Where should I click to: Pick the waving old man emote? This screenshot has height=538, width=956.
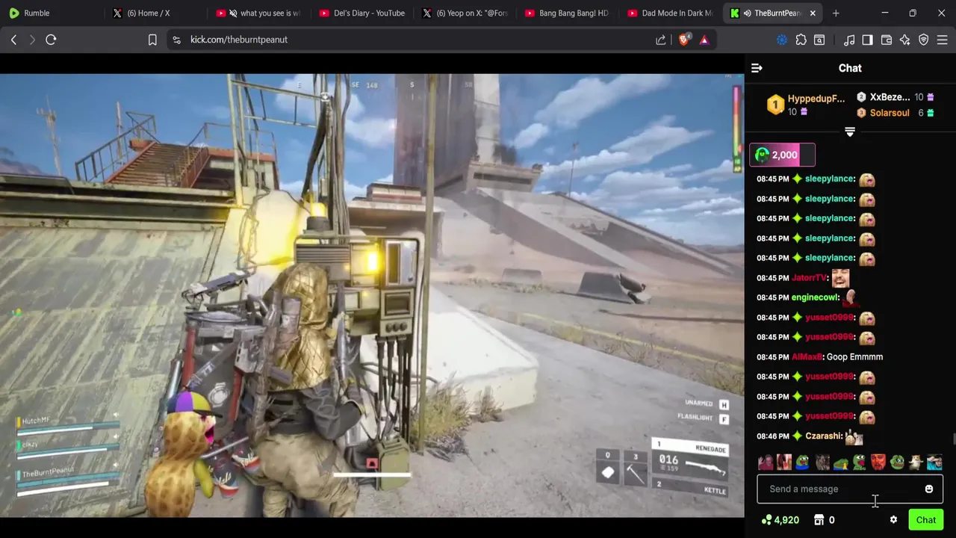tap(766, 463)
